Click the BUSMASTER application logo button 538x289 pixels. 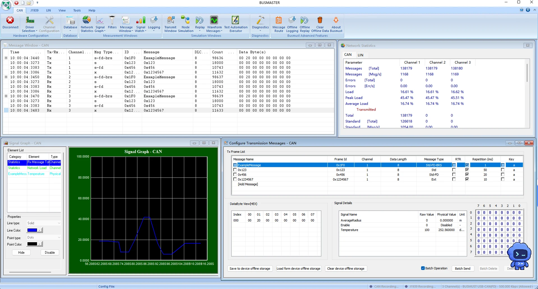click(6, 5)
